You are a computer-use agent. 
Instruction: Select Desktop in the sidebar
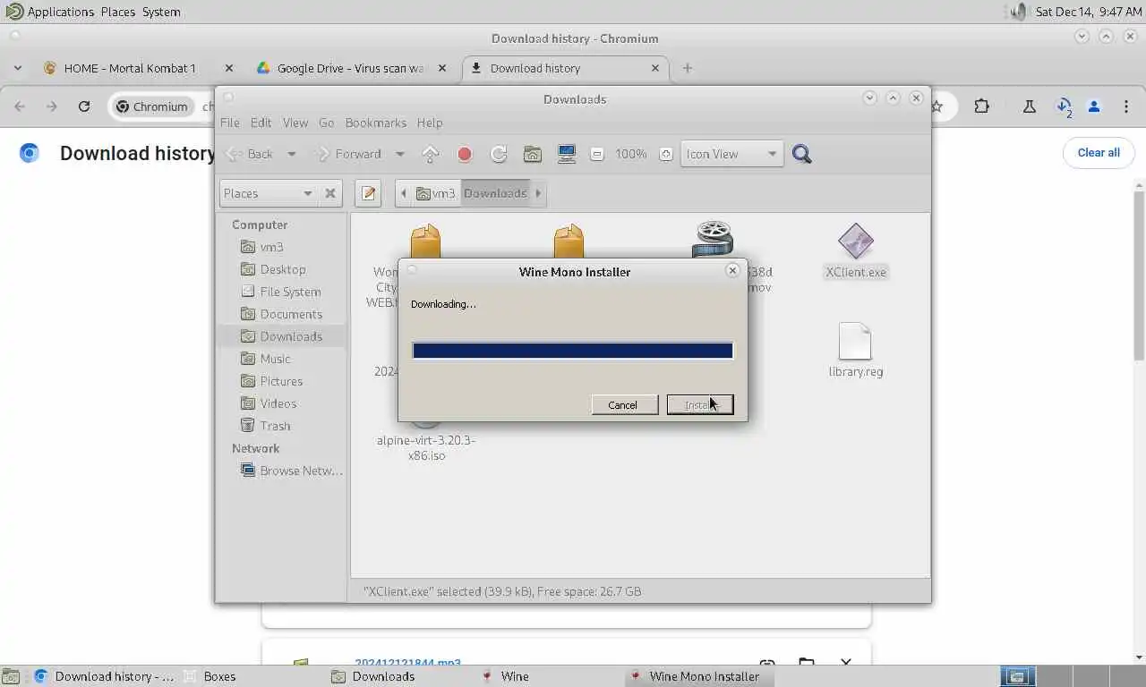pos(282,269)
